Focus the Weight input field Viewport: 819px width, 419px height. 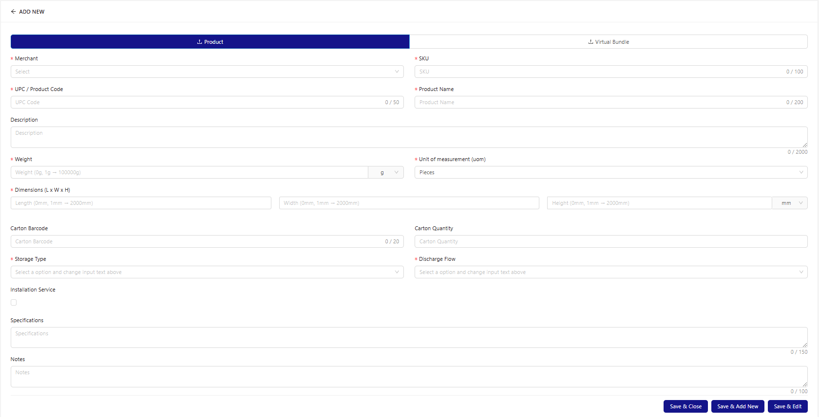tap(189, 172)
